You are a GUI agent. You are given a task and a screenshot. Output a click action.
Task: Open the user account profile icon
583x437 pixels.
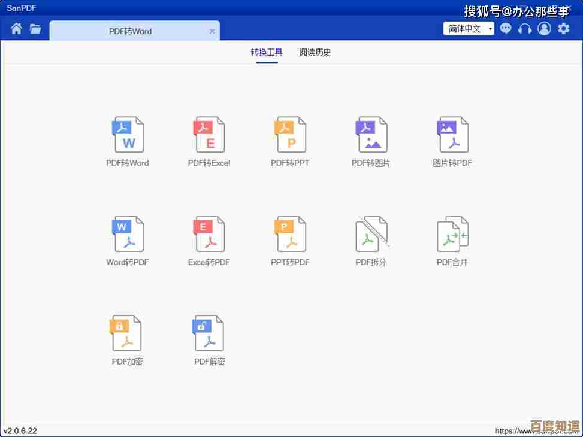click(544, 28)
